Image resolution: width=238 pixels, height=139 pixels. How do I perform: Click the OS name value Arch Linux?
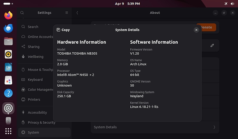click(138, 64)
